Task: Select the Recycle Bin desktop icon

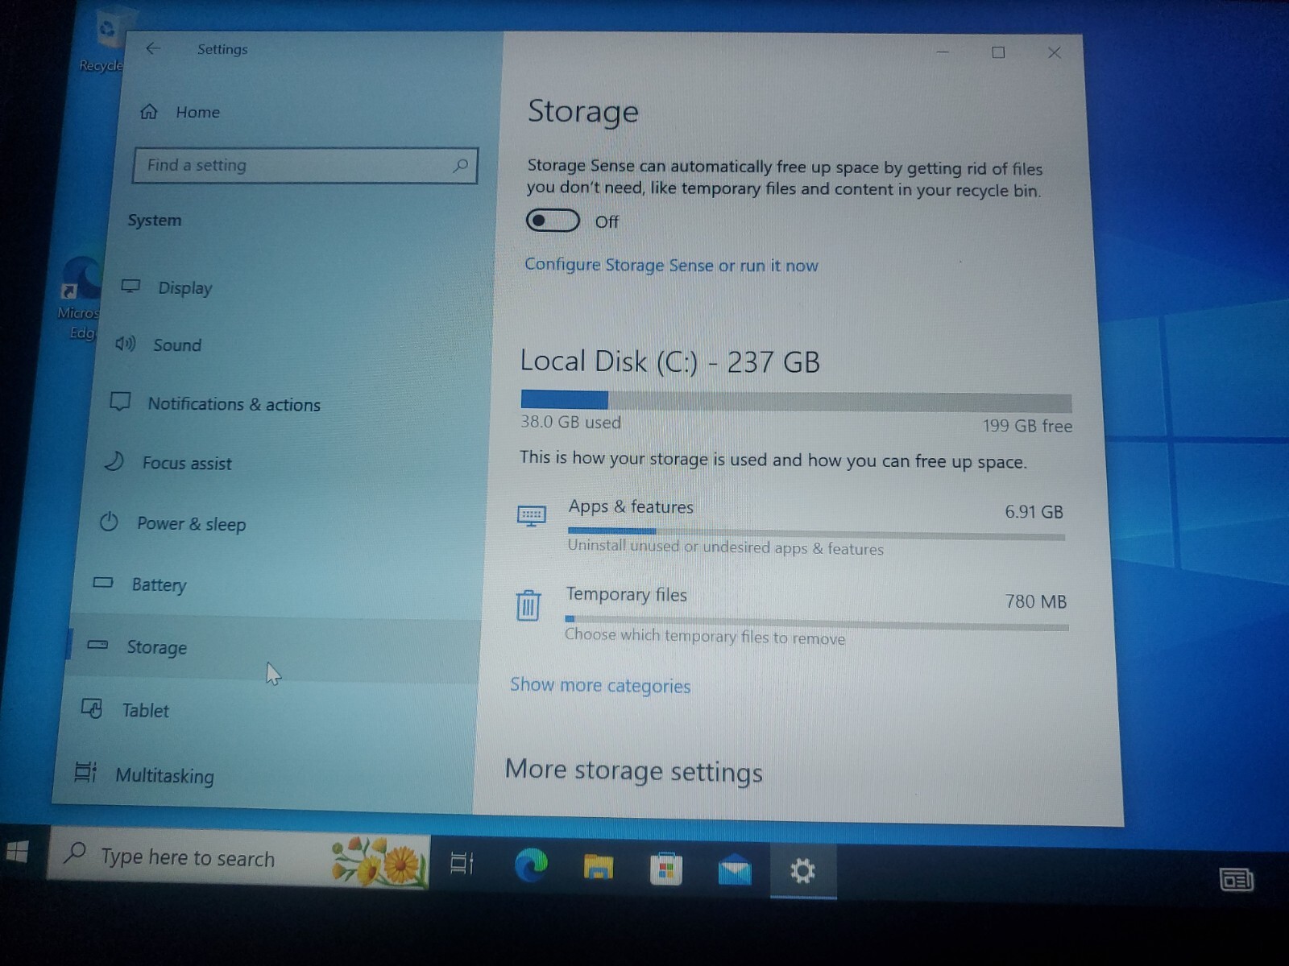Action: [103, 40]
